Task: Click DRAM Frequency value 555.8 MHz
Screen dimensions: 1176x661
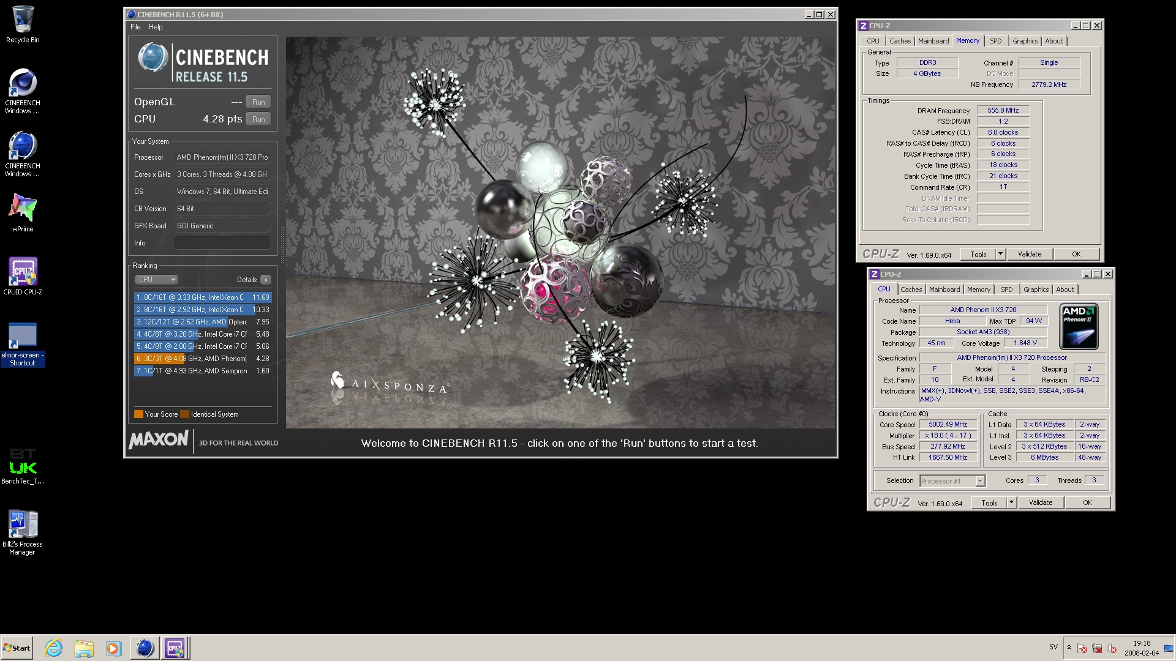Action: [1003, 111]
